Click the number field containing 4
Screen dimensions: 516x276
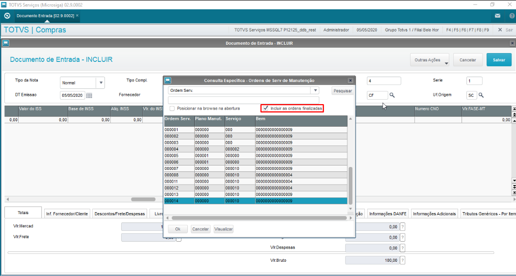click(384, 81)
